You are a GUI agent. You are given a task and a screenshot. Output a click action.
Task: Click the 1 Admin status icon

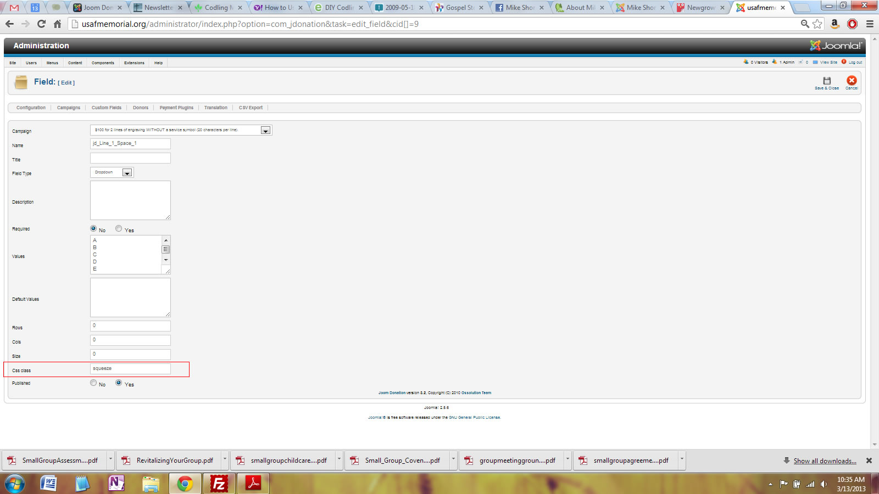pyautogui.click(x=774, y=62)
